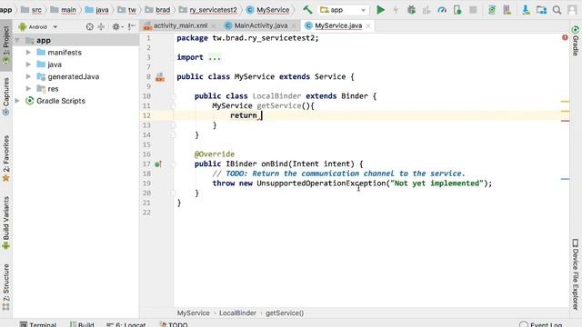
Task: Sync project with Gradle files icon
Action: (492, 10)
